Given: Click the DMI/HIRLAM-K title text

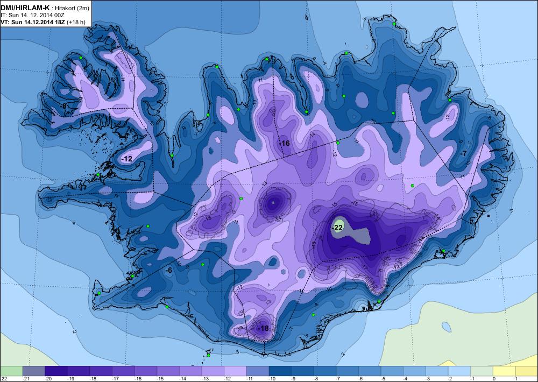Looking at the screenshot, I should [x=24, y=8].
